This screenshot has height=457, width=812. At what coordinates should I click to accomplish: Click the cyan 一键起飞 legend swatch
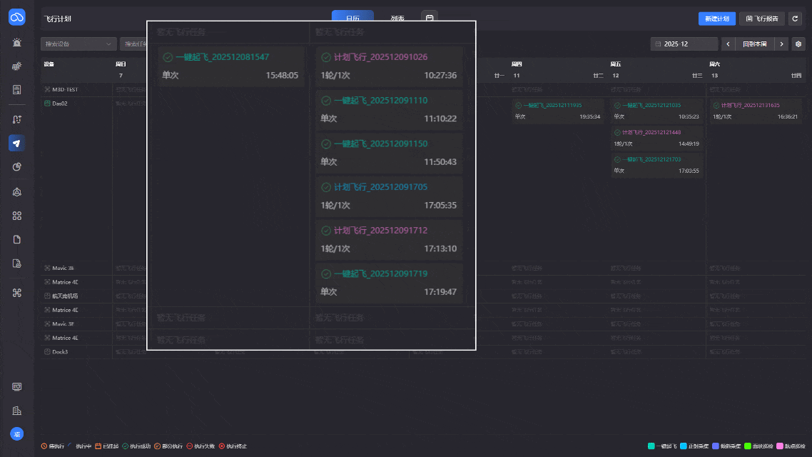tap(651, 446)
